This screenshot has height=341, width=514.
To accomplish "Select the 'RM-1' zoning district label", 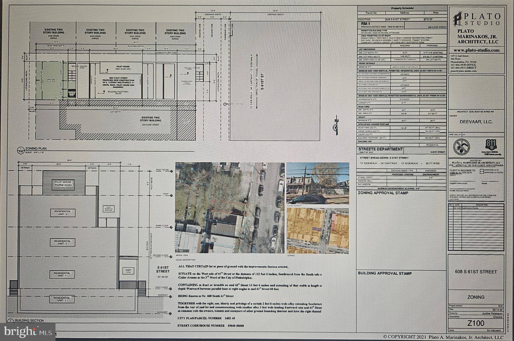I will tap(365, 24).
